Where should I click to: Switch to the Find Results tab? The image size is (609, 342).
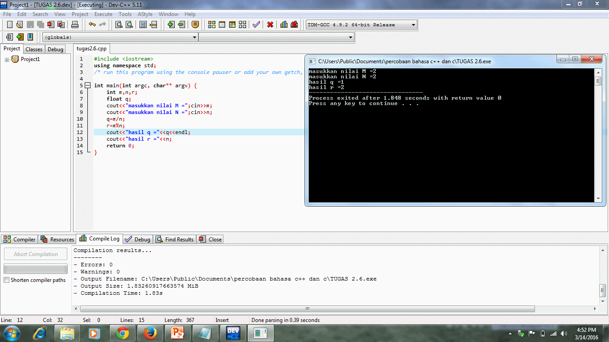click(174, 239)
